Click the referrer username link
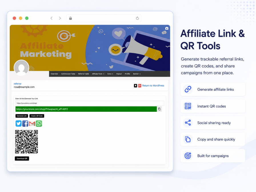Image resolution: width=256 pixels, height=192 pixels. [x=17, y=84]
